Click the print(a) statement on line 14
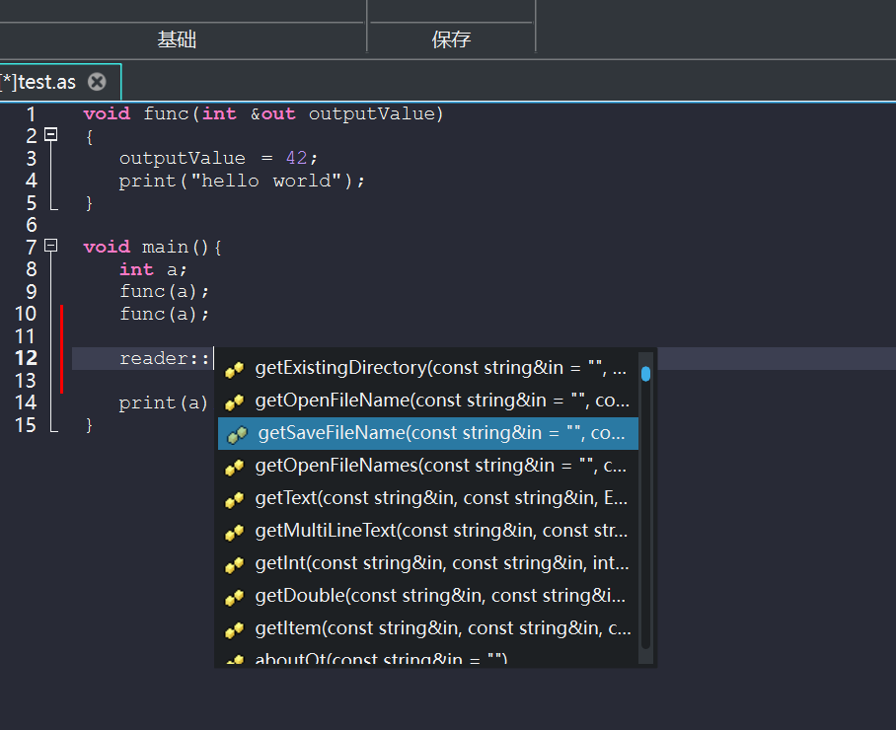The width and height of the screenshot is (896, 730). (163, 403)
